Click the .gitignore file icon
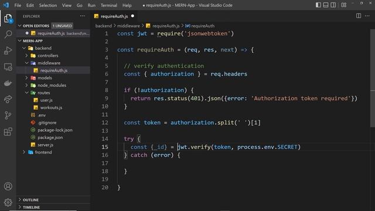Viewport: 375px width, 211px height. tap(33, 122)
